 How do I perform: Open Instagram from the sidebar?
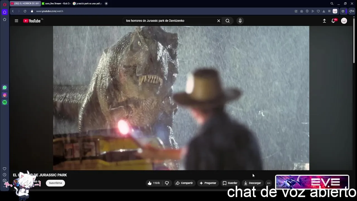[4, 95]
